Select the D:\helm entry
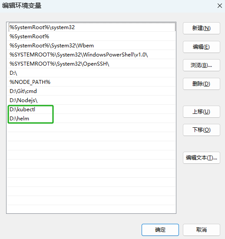 [91, 119]
